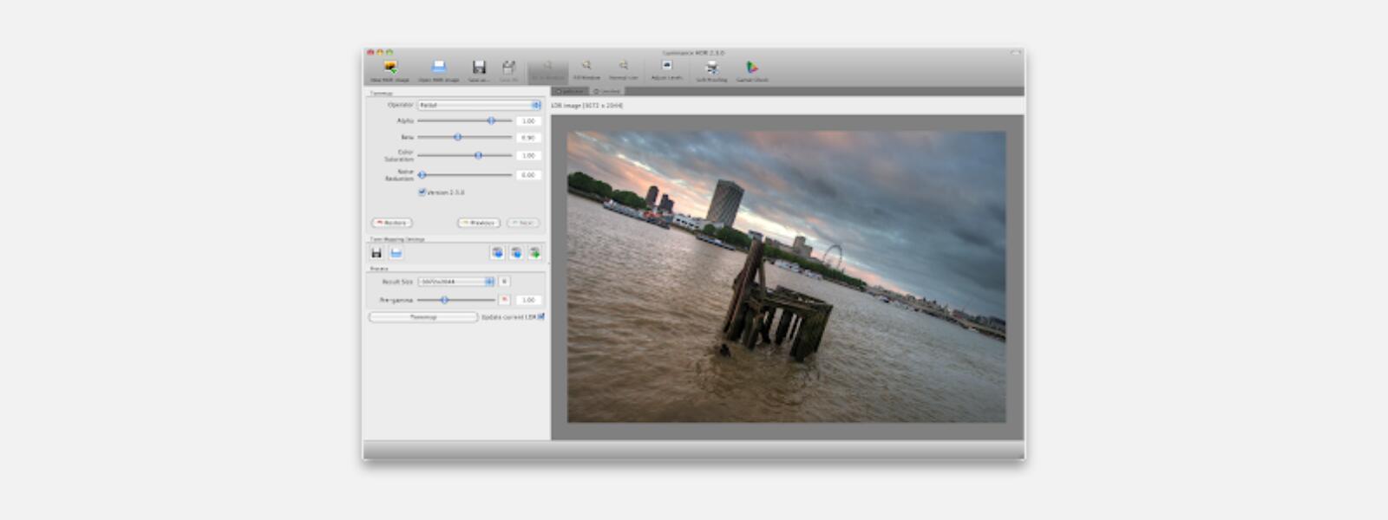The width and height of the screenshot is (1388, 520).
Task: Load tone mapping settings file icon
Action: point(396,253)
